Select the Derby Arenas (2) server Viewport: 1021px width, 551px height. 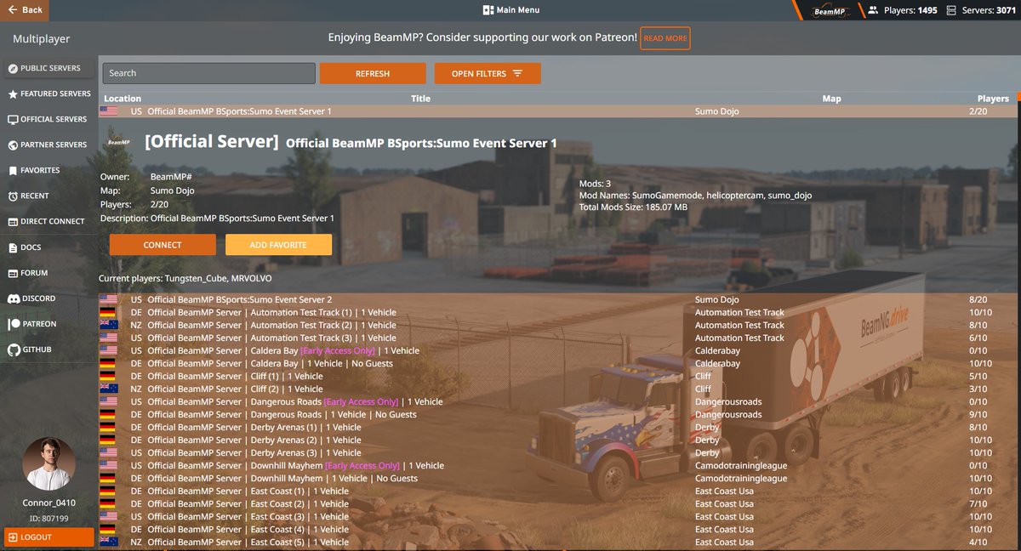tap(557, 440)
